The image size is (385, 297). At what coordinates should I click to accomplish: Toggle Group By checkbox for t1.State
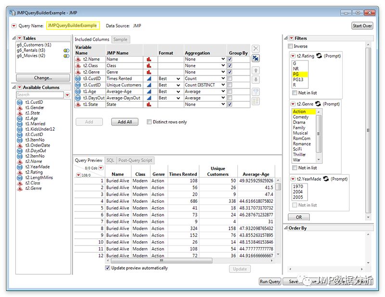(230, 104)
